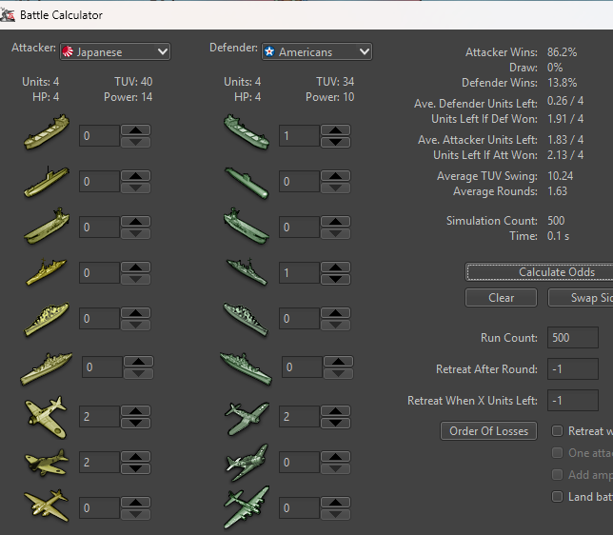Increase Japanese fighter count with up arrow
The image size is (613, 535).
click(136, 411)
